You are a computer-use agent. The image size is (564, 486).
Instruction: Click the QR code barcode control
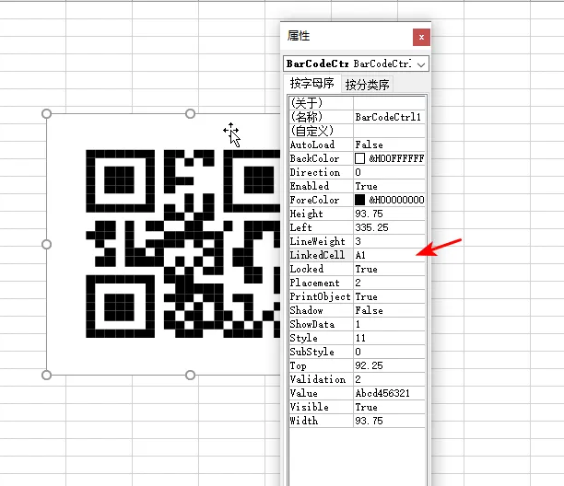164,244
